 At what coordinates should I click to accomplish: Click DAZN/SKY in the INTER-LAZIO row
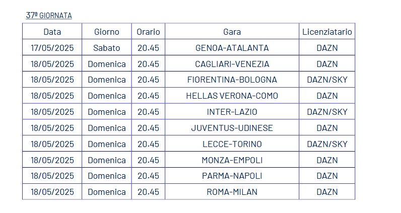[327, 112]
